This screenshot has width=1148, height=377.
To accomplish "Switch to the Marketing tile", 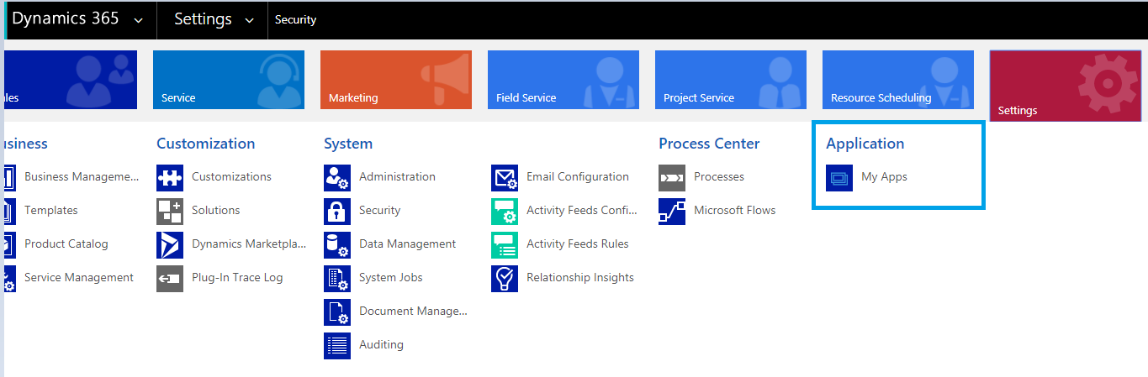I will (x=396, y=80).
